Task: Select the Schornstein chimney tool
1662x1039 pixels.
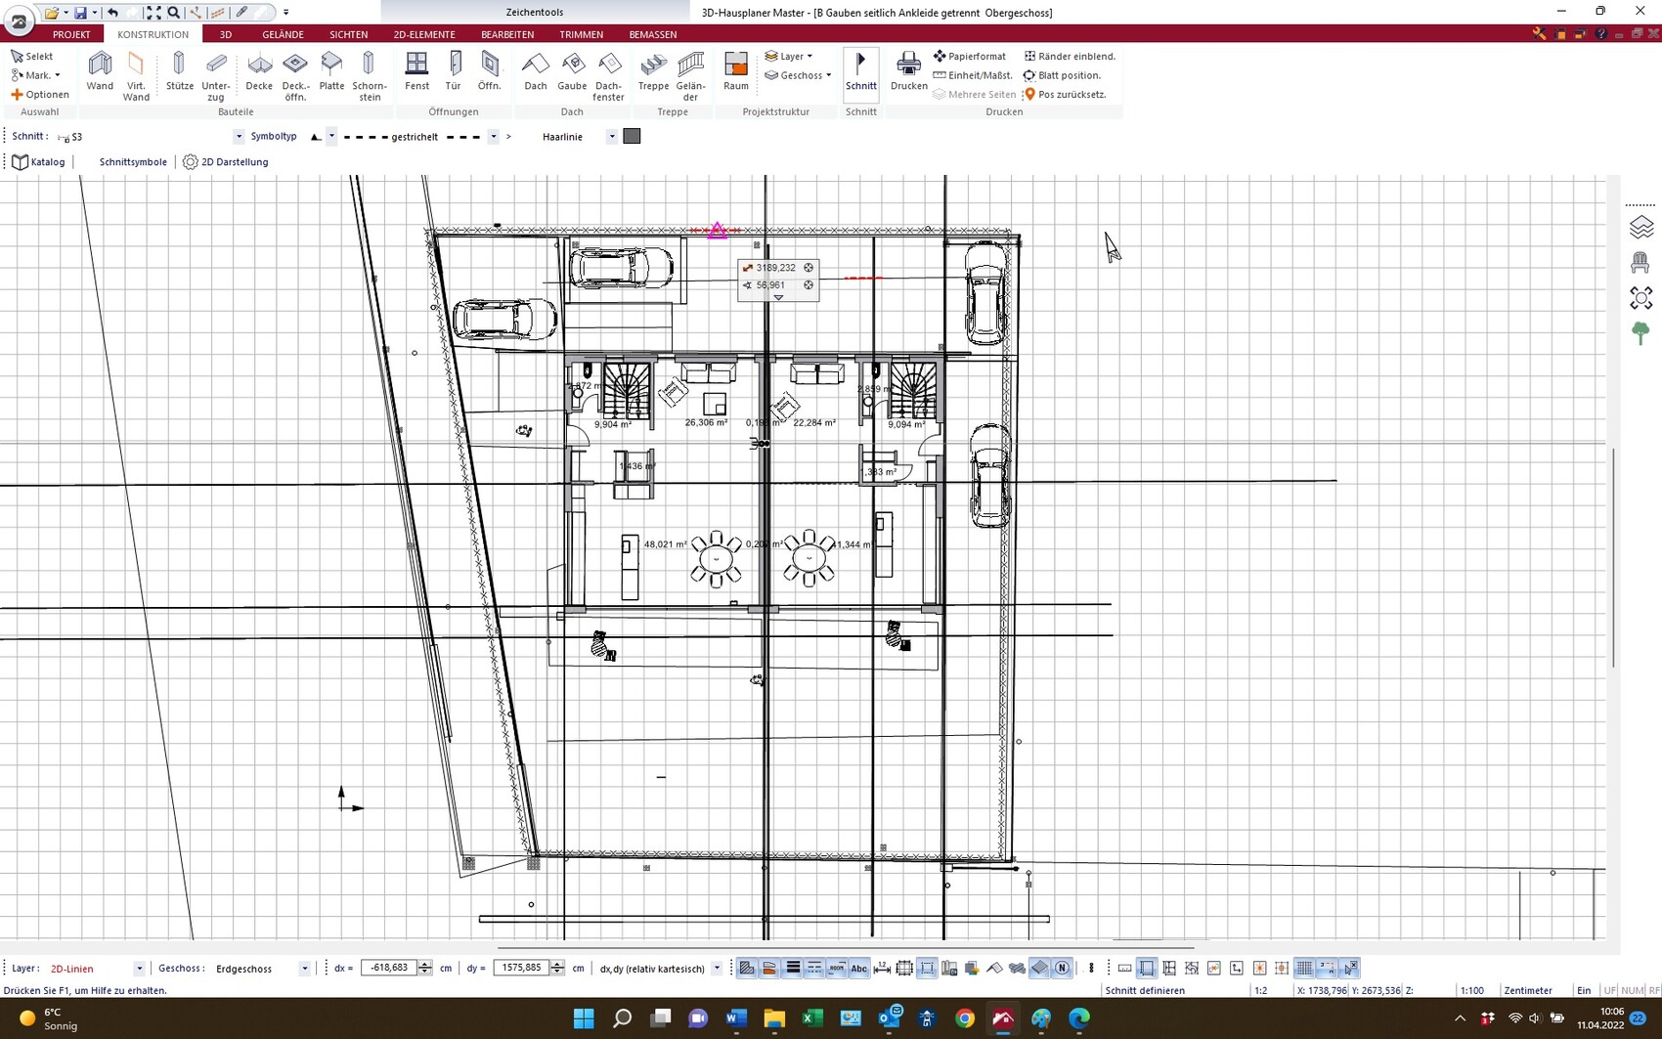Action: 369,74
